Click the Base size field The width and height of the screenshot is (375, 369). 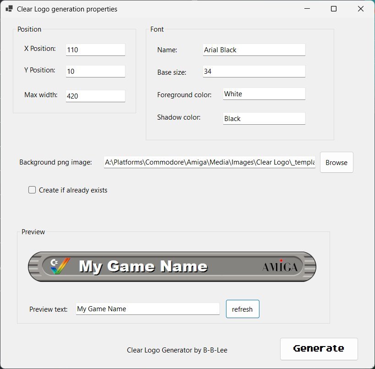pos(254,71)
